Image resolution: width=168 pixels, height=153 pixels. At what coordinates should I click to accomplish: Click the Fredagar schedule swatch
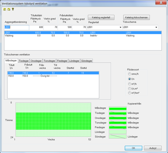pos(118,127)
